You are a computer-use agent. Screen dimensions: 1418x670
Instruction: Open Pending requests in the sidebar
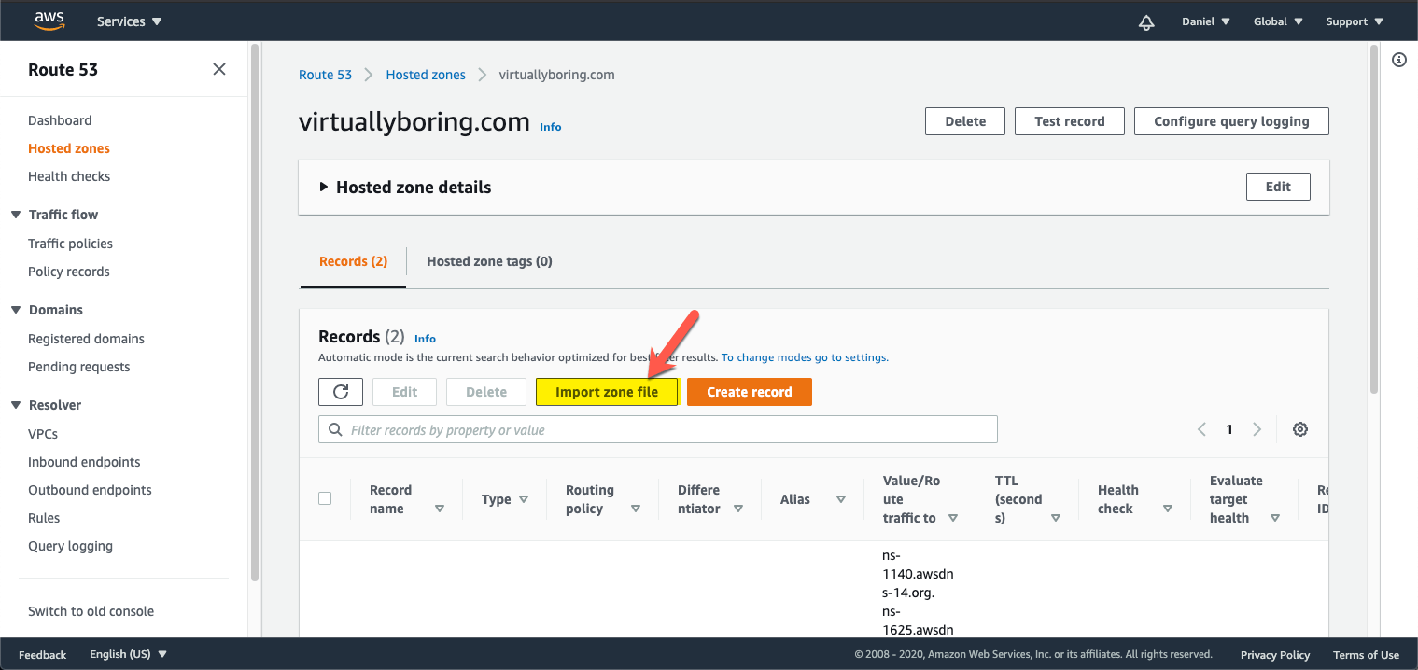79,367
